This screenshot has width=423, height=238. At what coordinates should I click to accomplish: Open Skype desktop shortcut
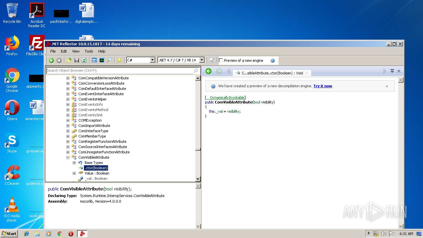point(12,143)
